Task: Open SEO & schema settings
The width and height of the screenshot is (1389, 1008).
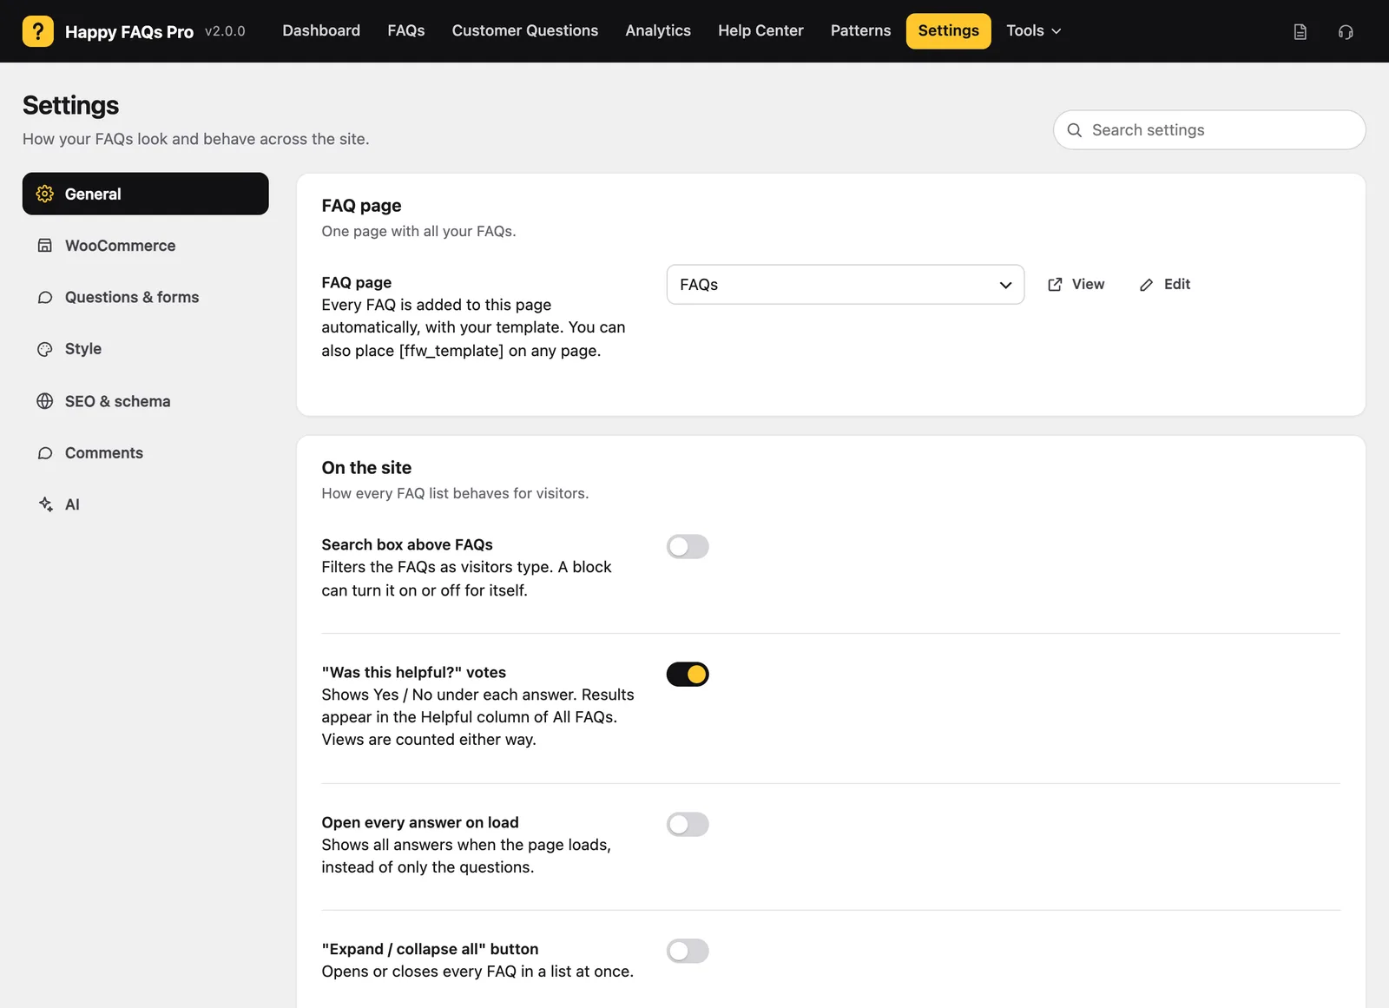Action: (146, 401)
